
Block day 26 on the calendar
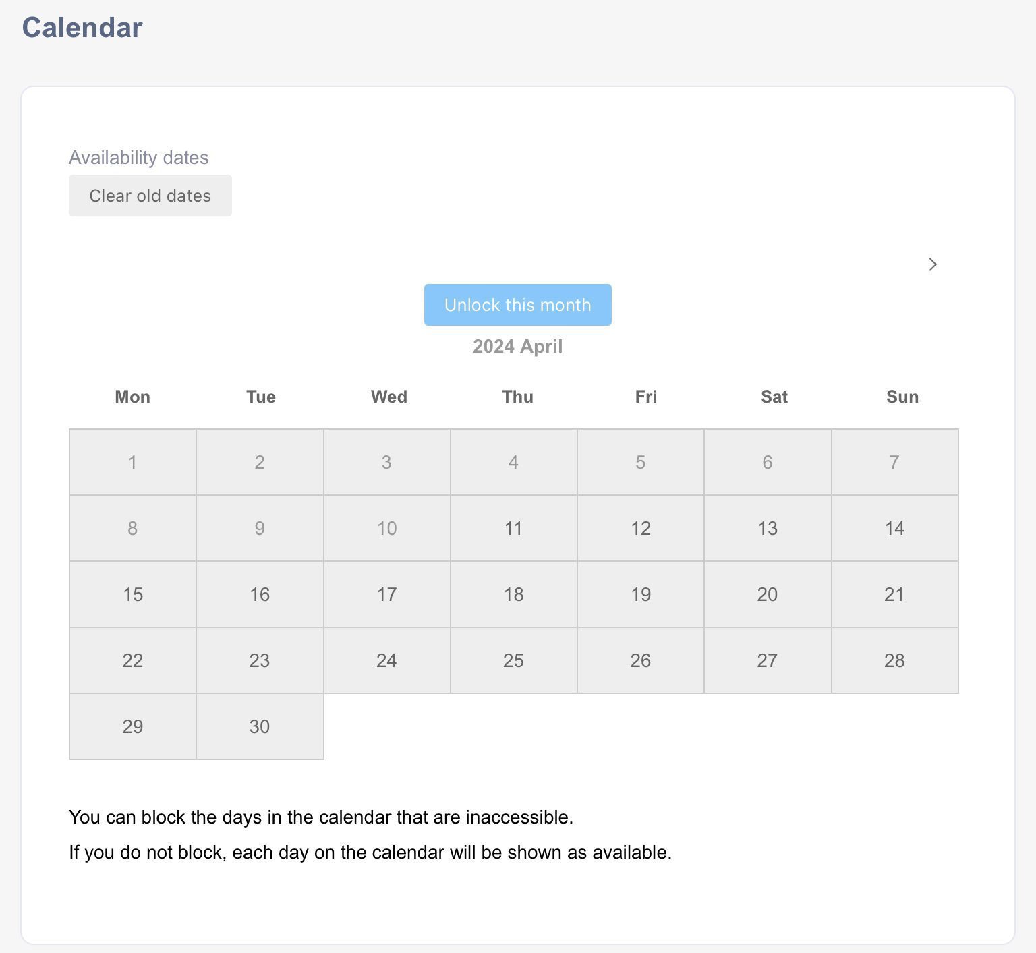tap(641, 660)
